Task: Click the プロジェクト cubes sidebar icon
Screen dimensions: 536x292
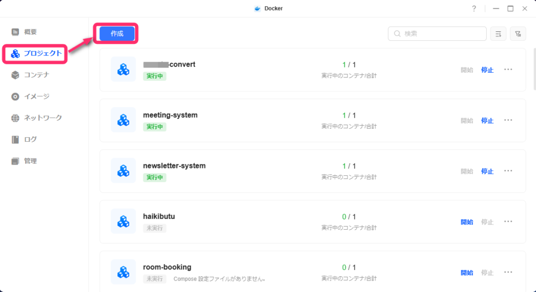Action: (x=15, y=54)
